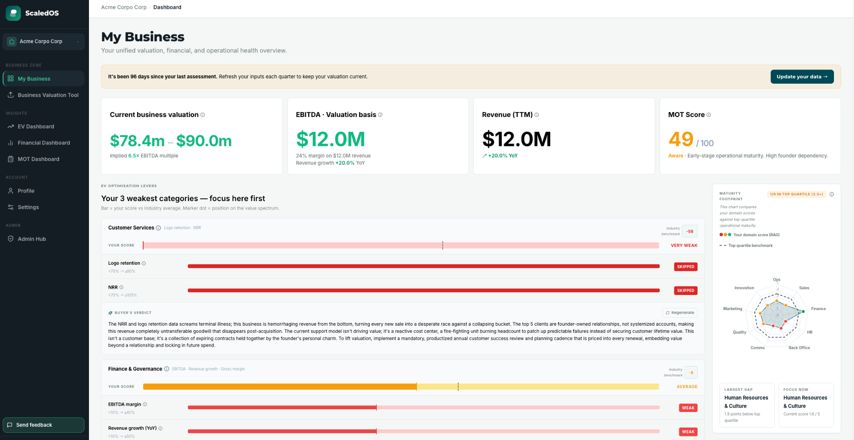Click the Your domain score (RAG) legend entry

[750, 235]
